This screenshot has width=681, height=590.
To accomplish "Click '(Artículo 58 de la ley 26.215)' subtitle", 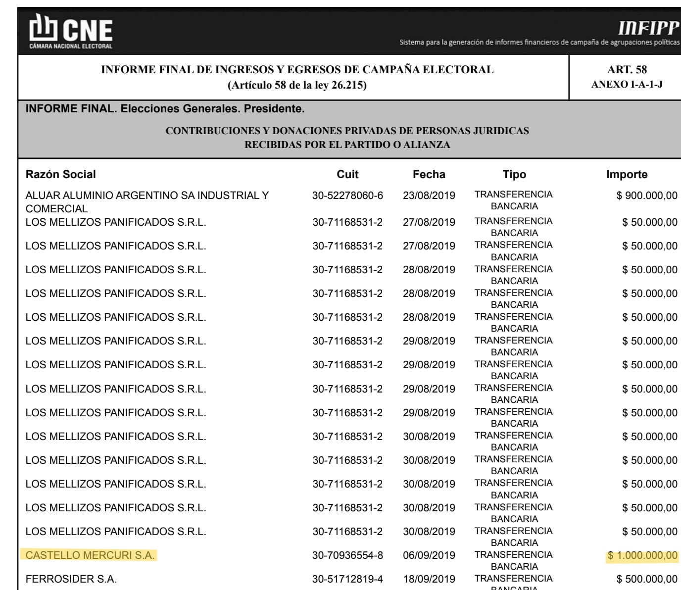I will [x=297, y=85].
